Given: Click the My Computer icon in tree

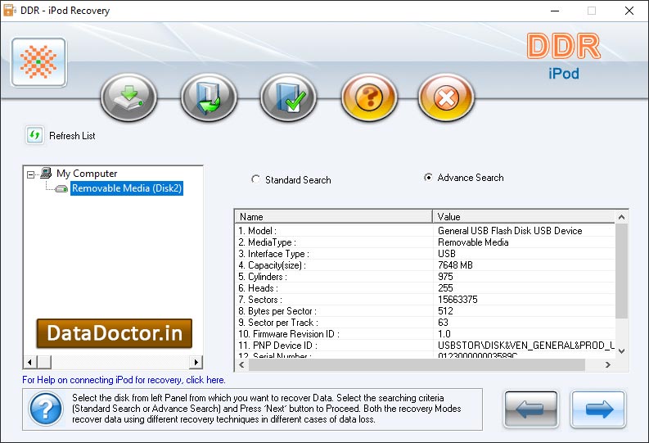Looking at the screenshot, I should [46, 173].
